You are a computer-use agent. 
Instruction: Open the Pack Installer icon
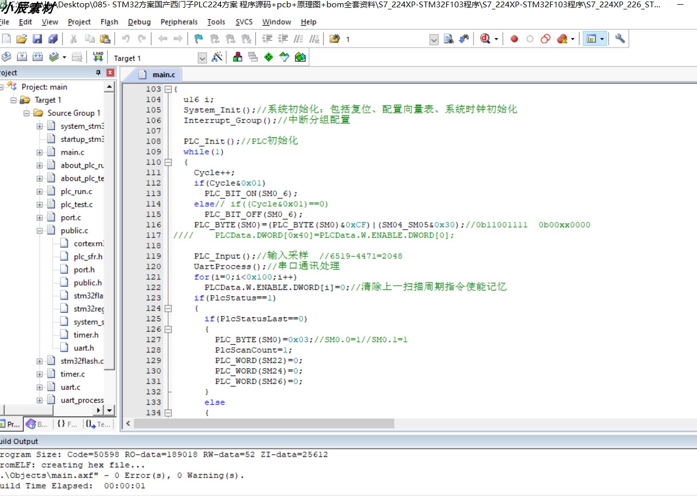300,57
